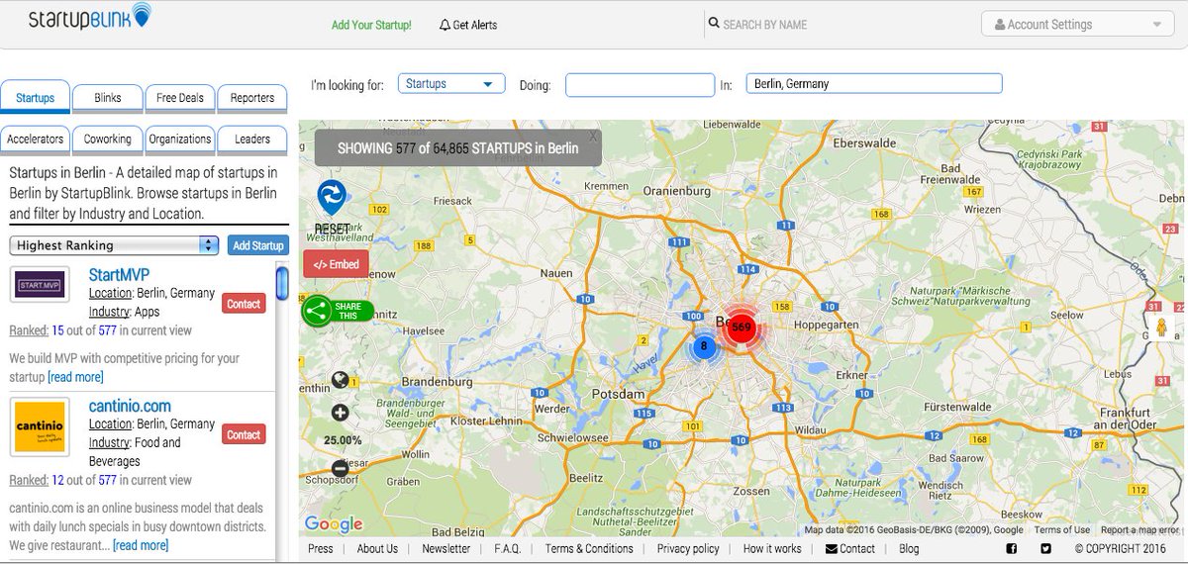The height and width of the screenshot is (564, 1188).
Task: Open the blue 8 startup cluster
Action: (704, 345)
